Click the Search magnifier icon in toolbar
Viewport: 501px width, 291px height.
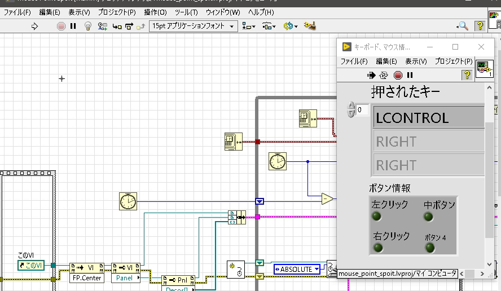click(x=462, y=26)
